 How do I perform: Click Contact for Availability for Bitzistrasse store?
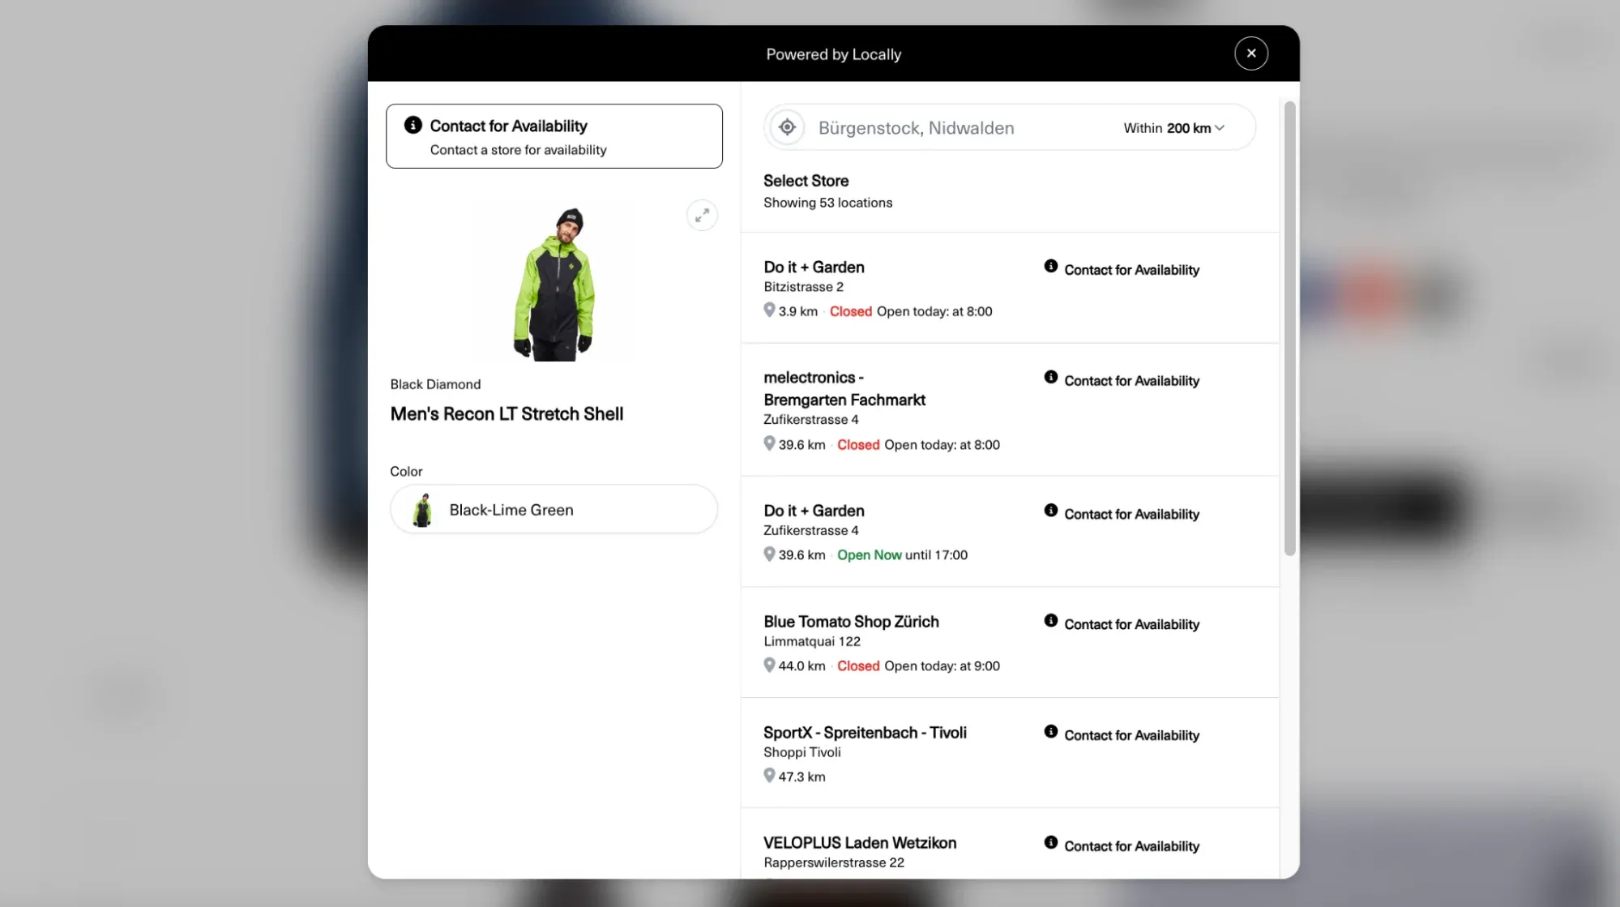(1131, 270)
